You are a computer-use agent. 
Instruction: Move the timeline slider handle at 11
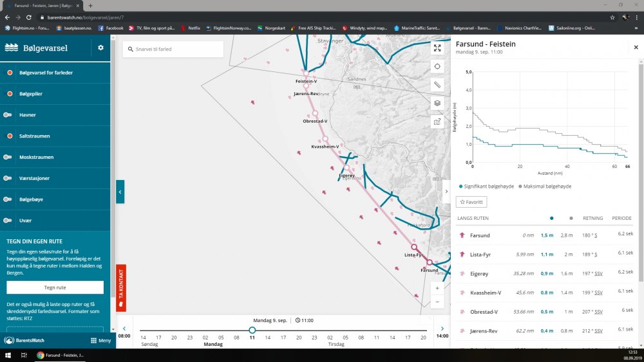point(252,330)
